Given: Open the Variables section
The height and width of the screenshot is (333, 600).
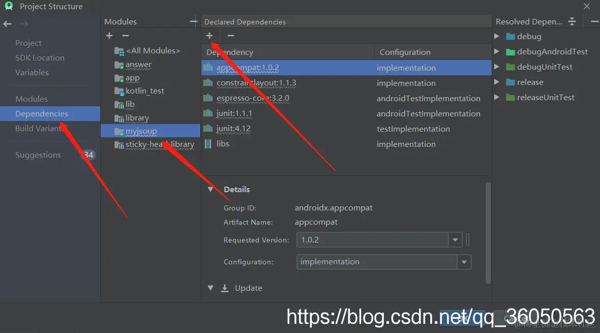Looking at the screenshot, I should pyautogui.click(x=32, y=72).
